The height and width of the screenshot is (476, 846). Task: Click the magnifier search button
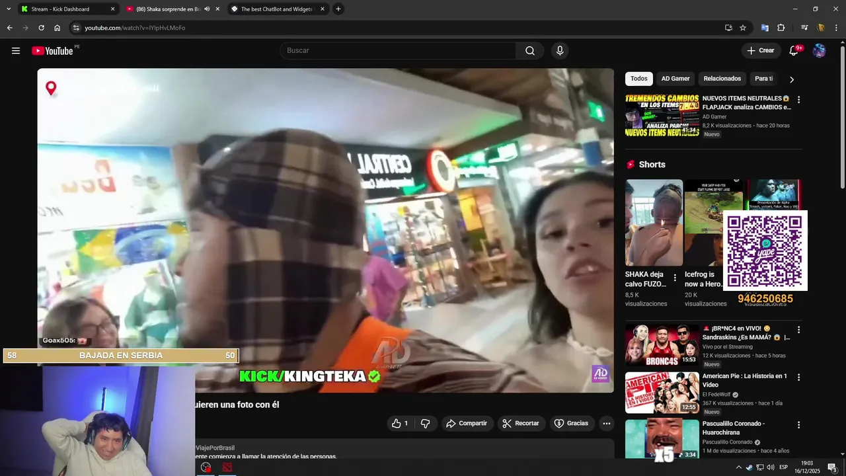tap(530, 51)
